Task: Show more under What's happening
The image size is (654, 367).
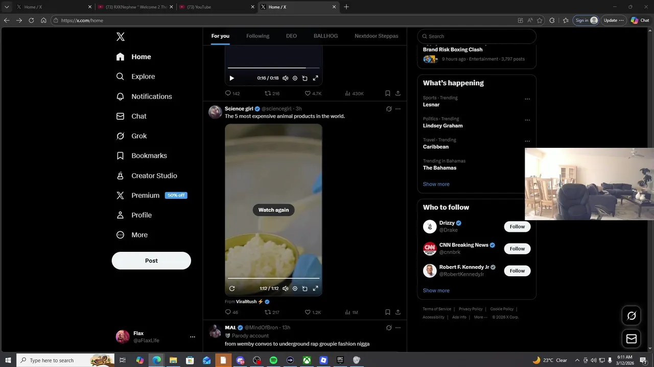Action: coord(436,184)
